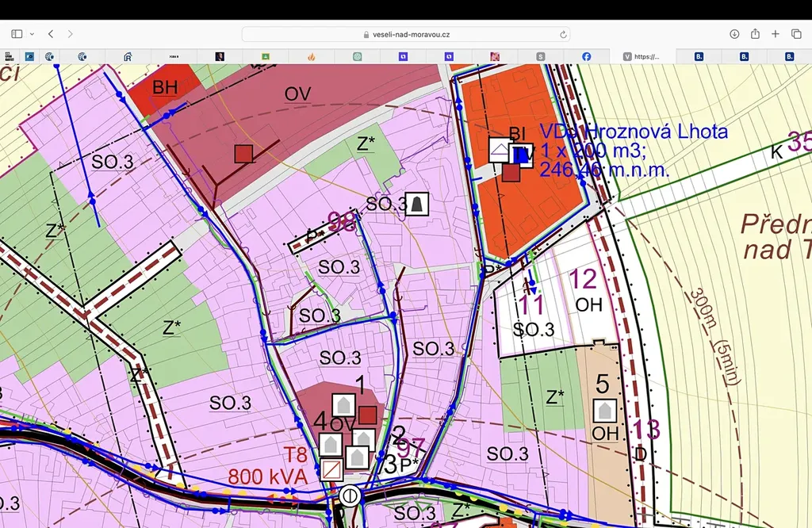The width and height of the screenshot is (812, 528).
Task: Select the active https:// tab
Action: (x=642, y=56)
